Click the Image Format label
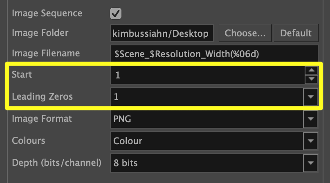The height and width of the screenshot is (183, 330). click(x=42, y=118)
